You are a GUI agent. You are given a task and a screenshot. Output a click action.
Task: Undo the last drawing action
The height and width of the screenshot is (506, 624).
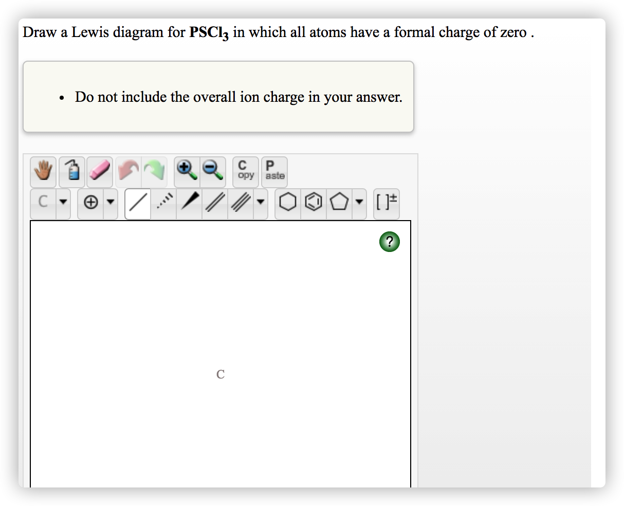(128, 171)
